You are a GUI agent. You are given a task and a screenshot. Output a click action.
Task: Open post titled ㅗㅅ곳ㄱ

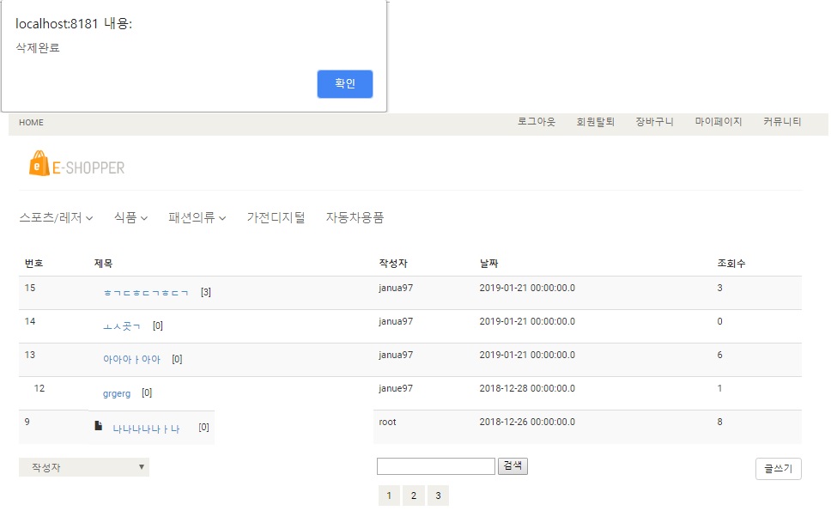pos(121,326)
